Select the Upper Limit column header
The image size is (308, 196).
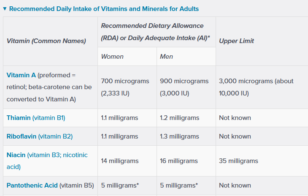(262, 41)
